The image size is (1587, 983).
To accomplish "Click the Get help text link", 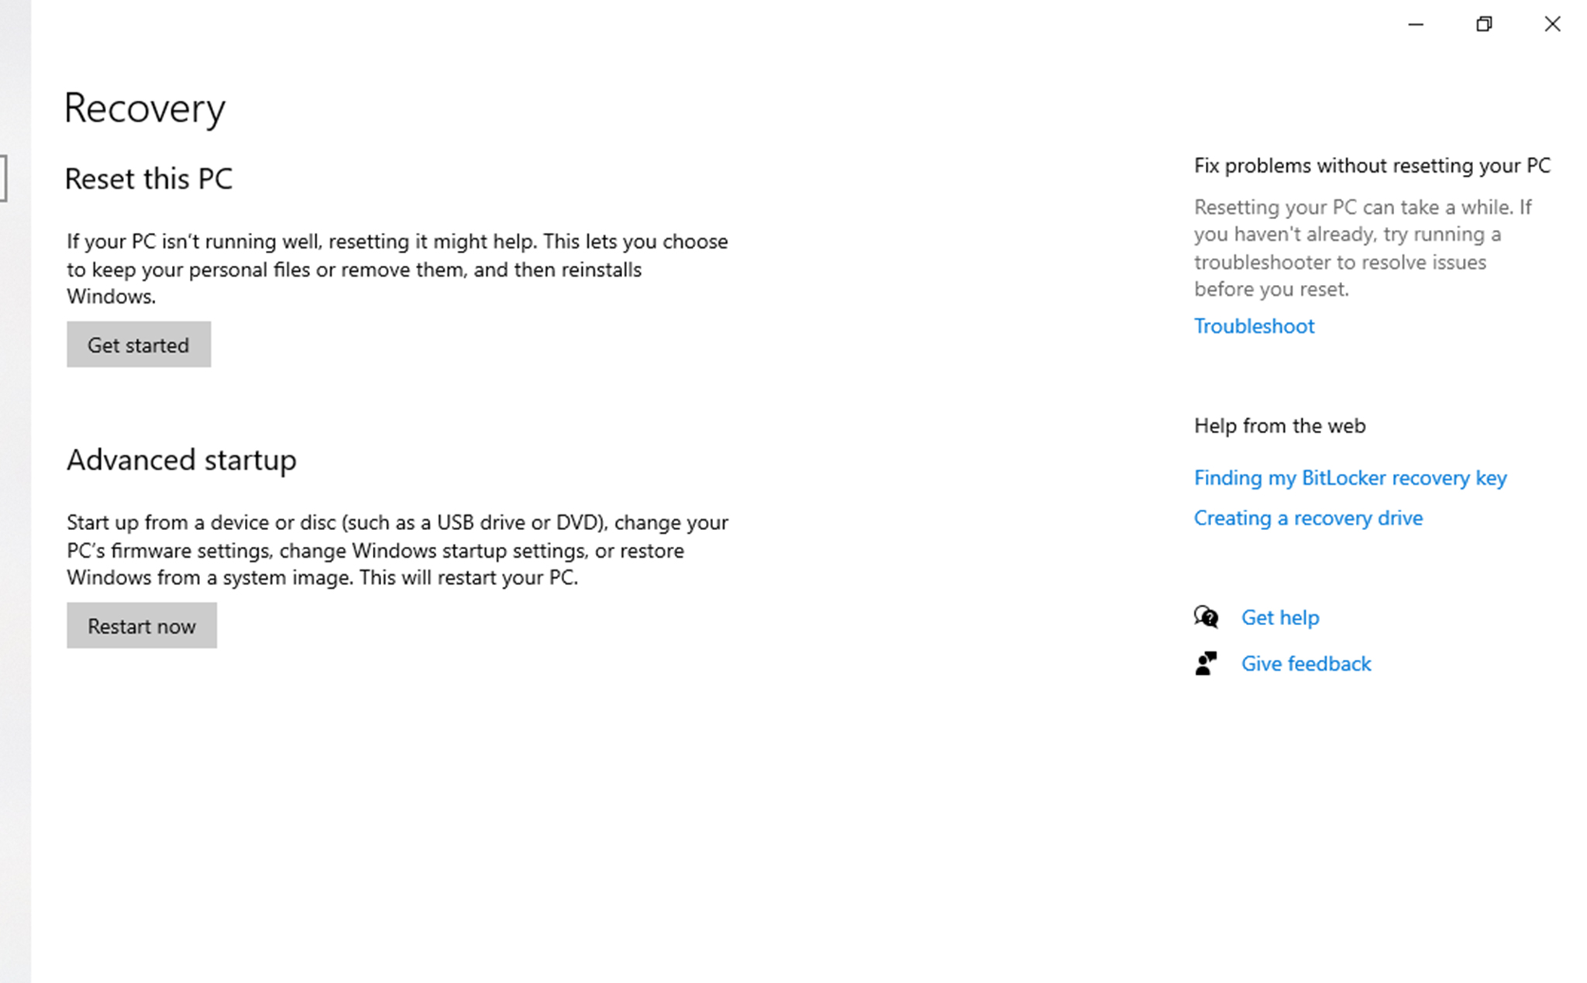I will (x=1280, y=617).
